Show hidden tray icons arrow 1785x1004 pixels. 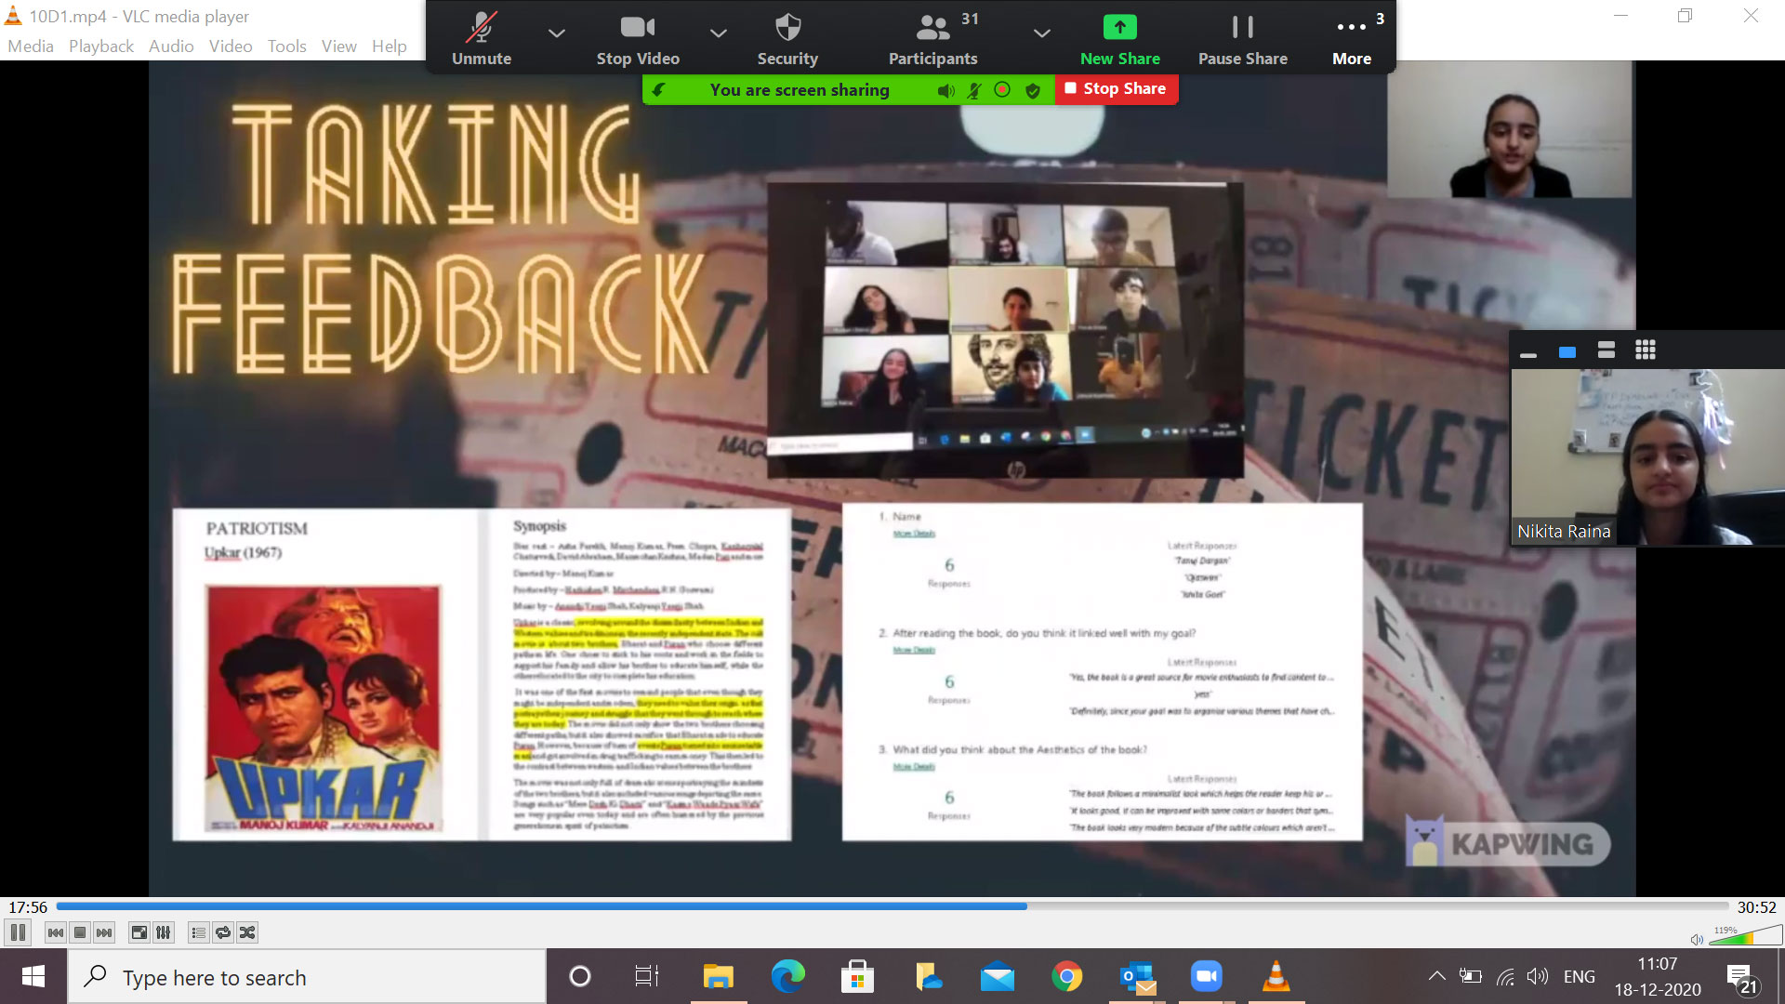click(x=1436, y=977)
